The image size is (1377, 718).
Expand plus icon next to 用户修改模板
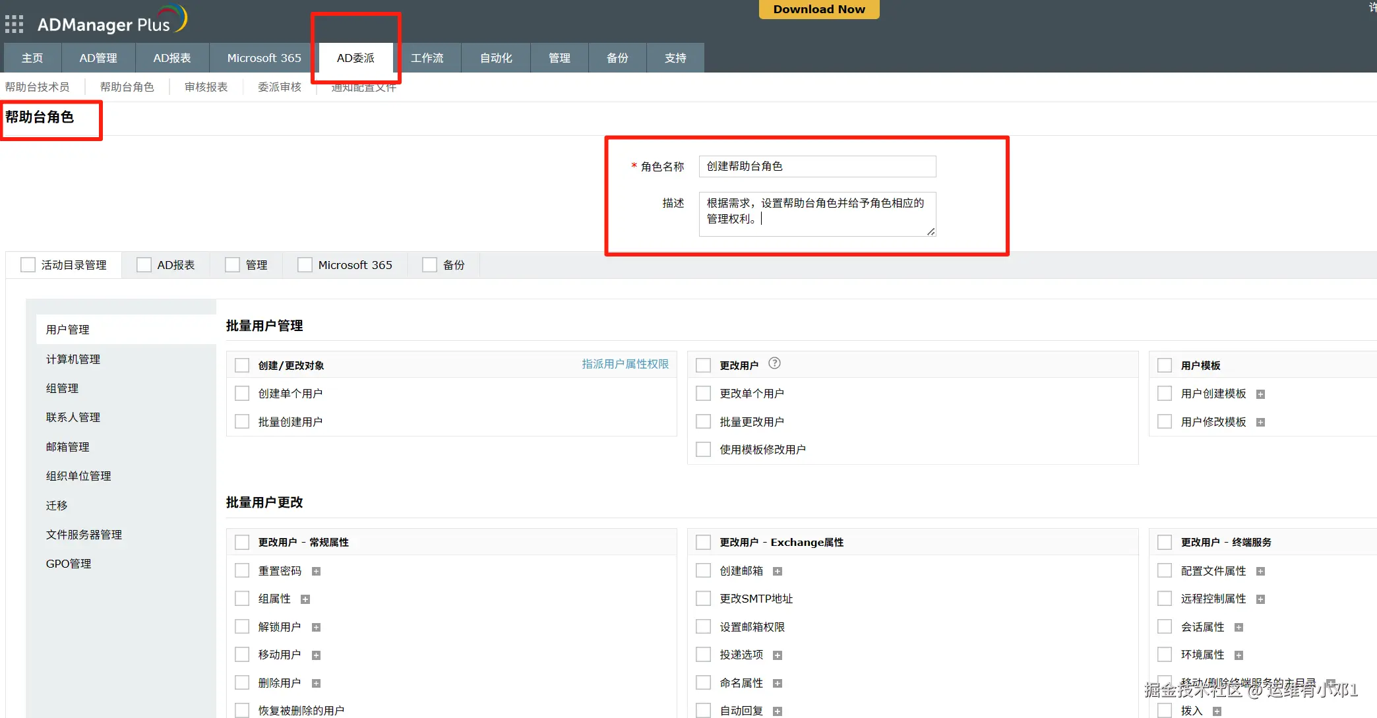point(1260,423)
